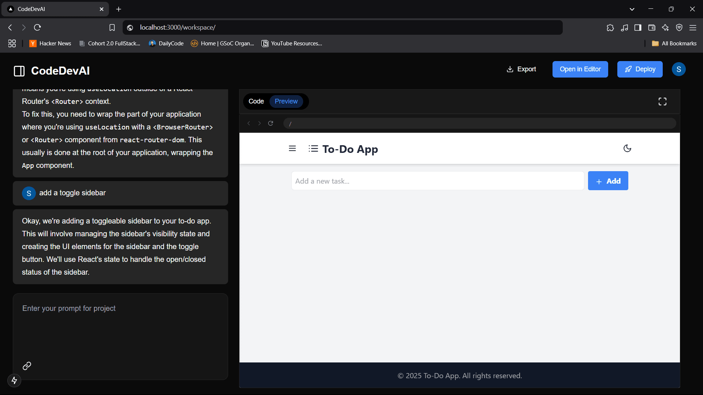703x395 pixels.
Task: Switch to the Code tab
Action: [x=256, y=101]
